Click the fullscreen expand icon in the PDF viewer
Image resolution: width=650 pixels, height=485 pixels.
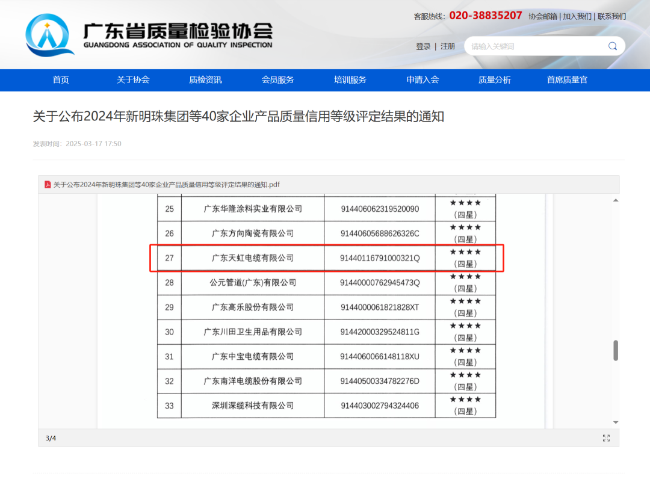tap(606, 438)
